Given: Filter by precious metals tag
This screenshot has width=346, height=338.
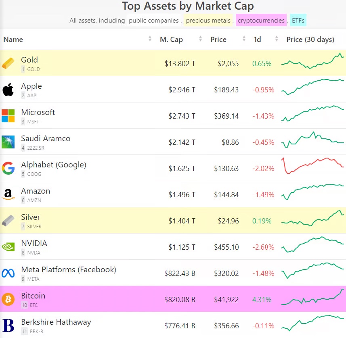Looking at the screenshot, I should coord(208,20).
